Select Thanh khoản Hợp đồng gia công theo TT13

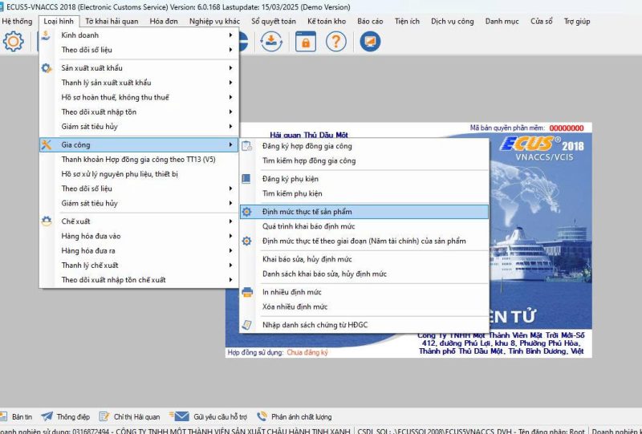pos(139,160)
